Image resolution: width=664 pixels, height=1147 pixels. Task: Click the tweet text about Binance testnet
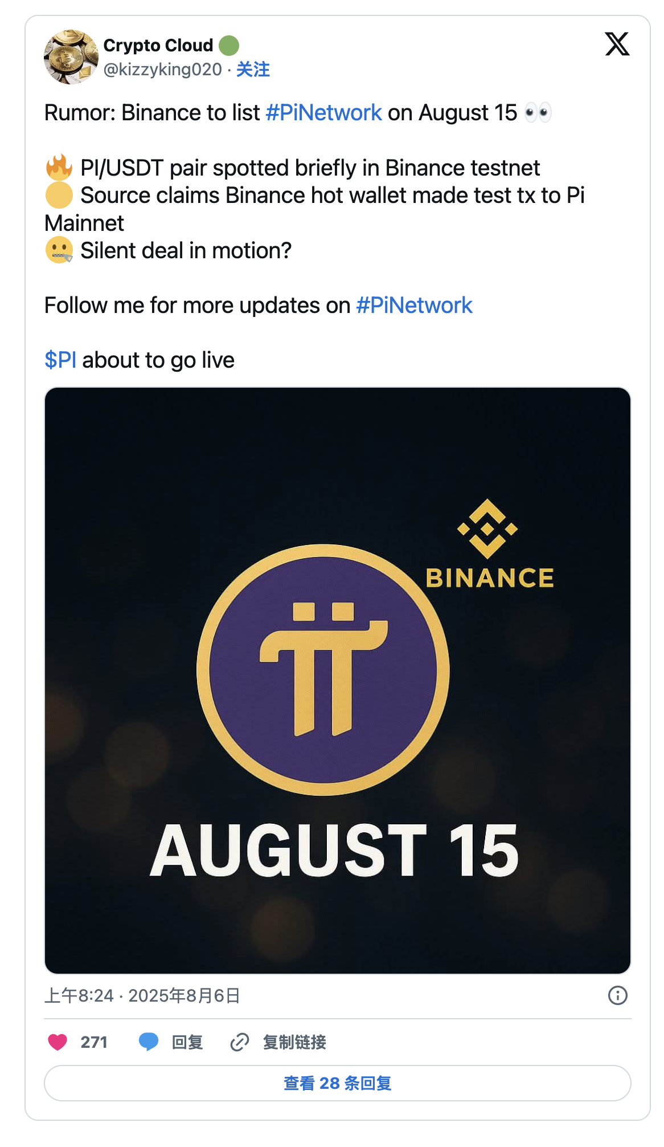click(310, 168)
